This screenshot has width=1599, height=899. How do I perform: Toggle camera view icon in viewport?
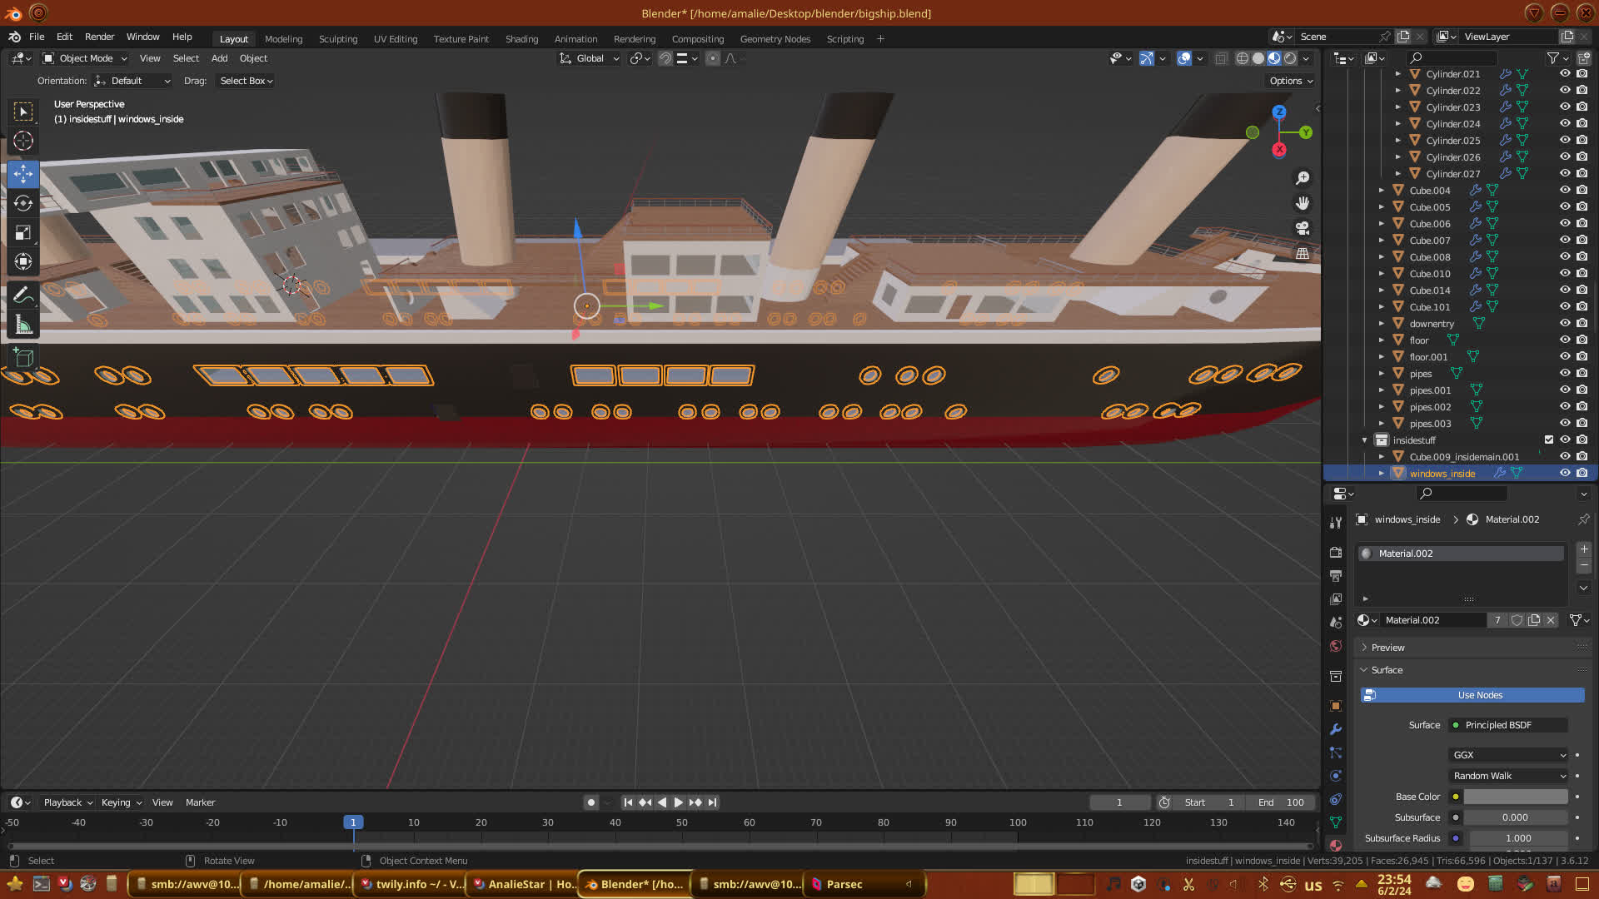(1303, 228)
